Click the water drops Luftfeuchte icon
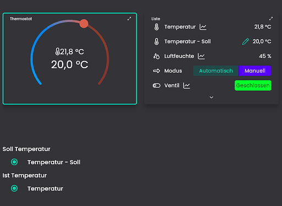 157,56
